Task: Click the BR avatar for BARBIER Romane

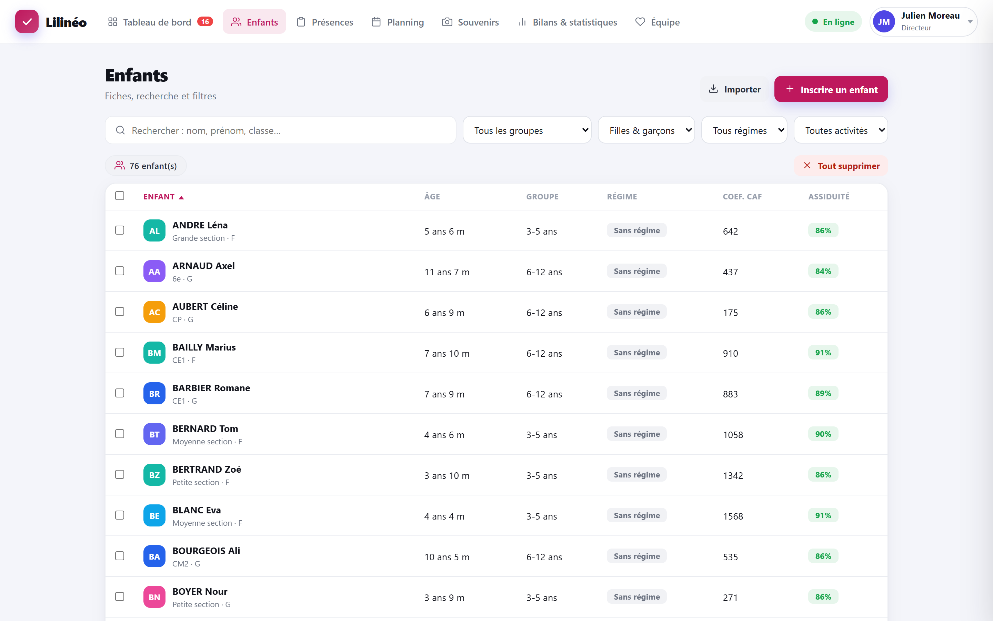Action: click(x=154, y=393)
